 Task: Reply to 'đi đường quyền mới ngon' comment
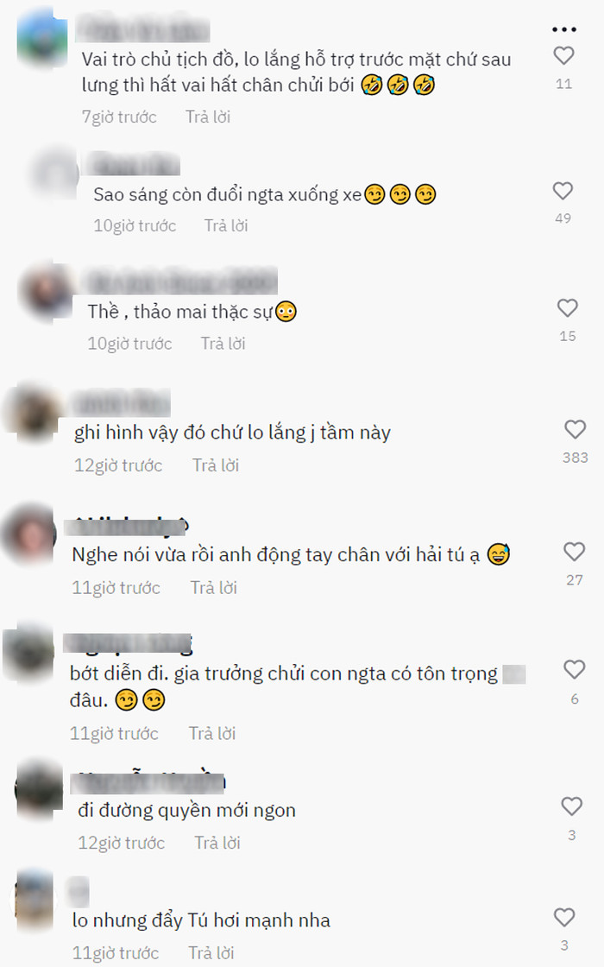coord(217,843)
